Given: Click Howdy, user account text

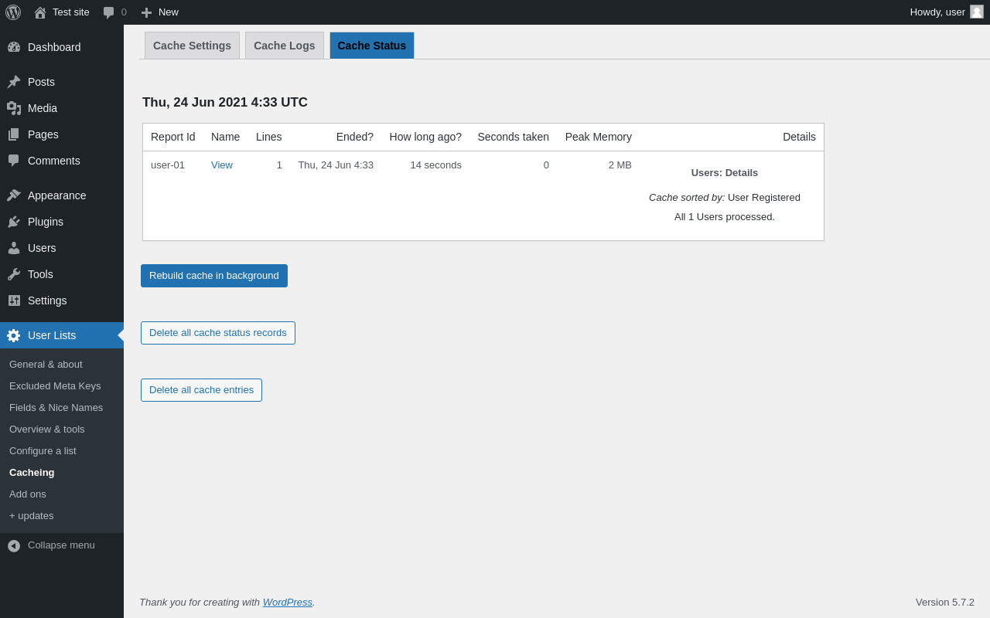Looking at the screenshot, I should 937,12.
